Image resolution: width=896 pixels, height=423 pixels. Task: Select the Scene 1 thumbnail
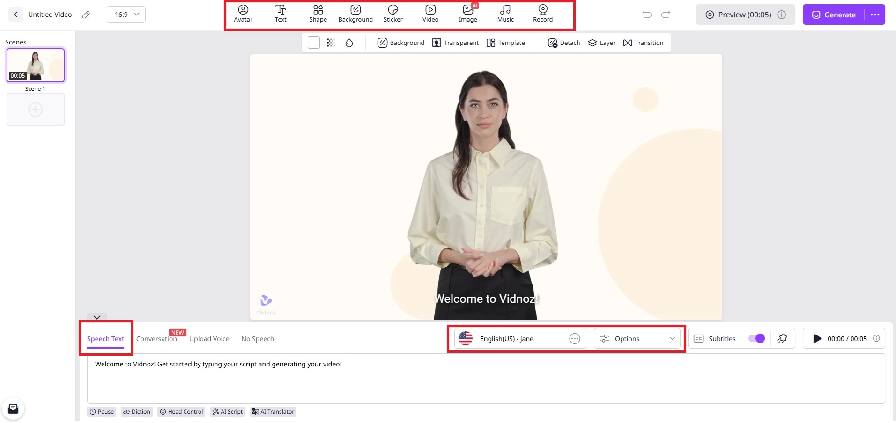[x=36, y=65]
